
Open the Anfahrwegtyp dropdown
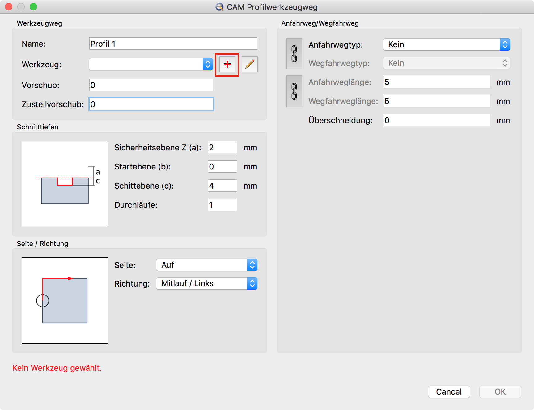446,45
